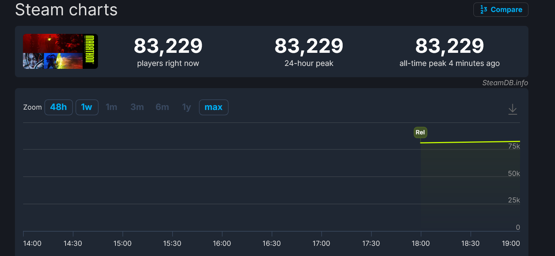
Task: Click the all-time peak statistic
Action: click(x=449, y=46)
